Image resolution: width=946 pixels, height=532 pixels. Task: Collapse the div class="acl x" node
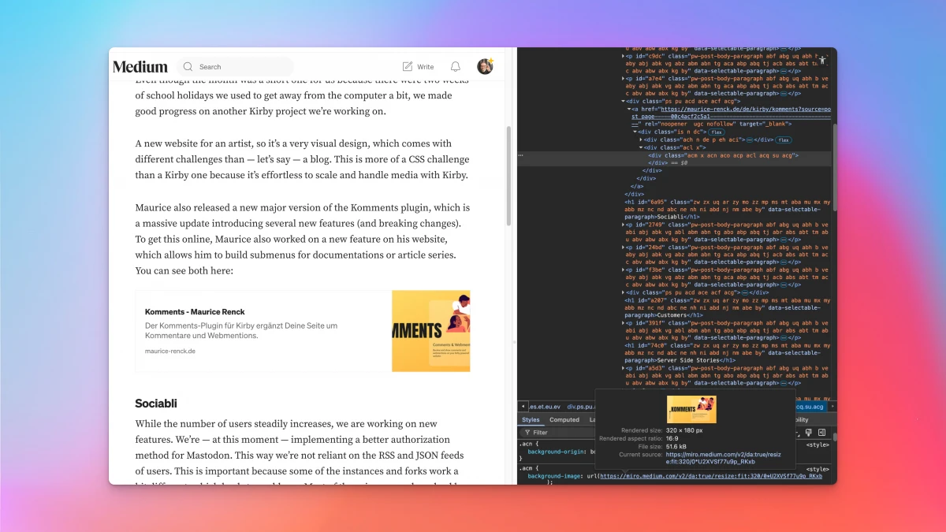(x=642, y=147)
